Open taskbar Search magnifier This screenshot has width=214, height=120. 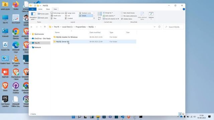pyautogui.click(x=80, y=117)
